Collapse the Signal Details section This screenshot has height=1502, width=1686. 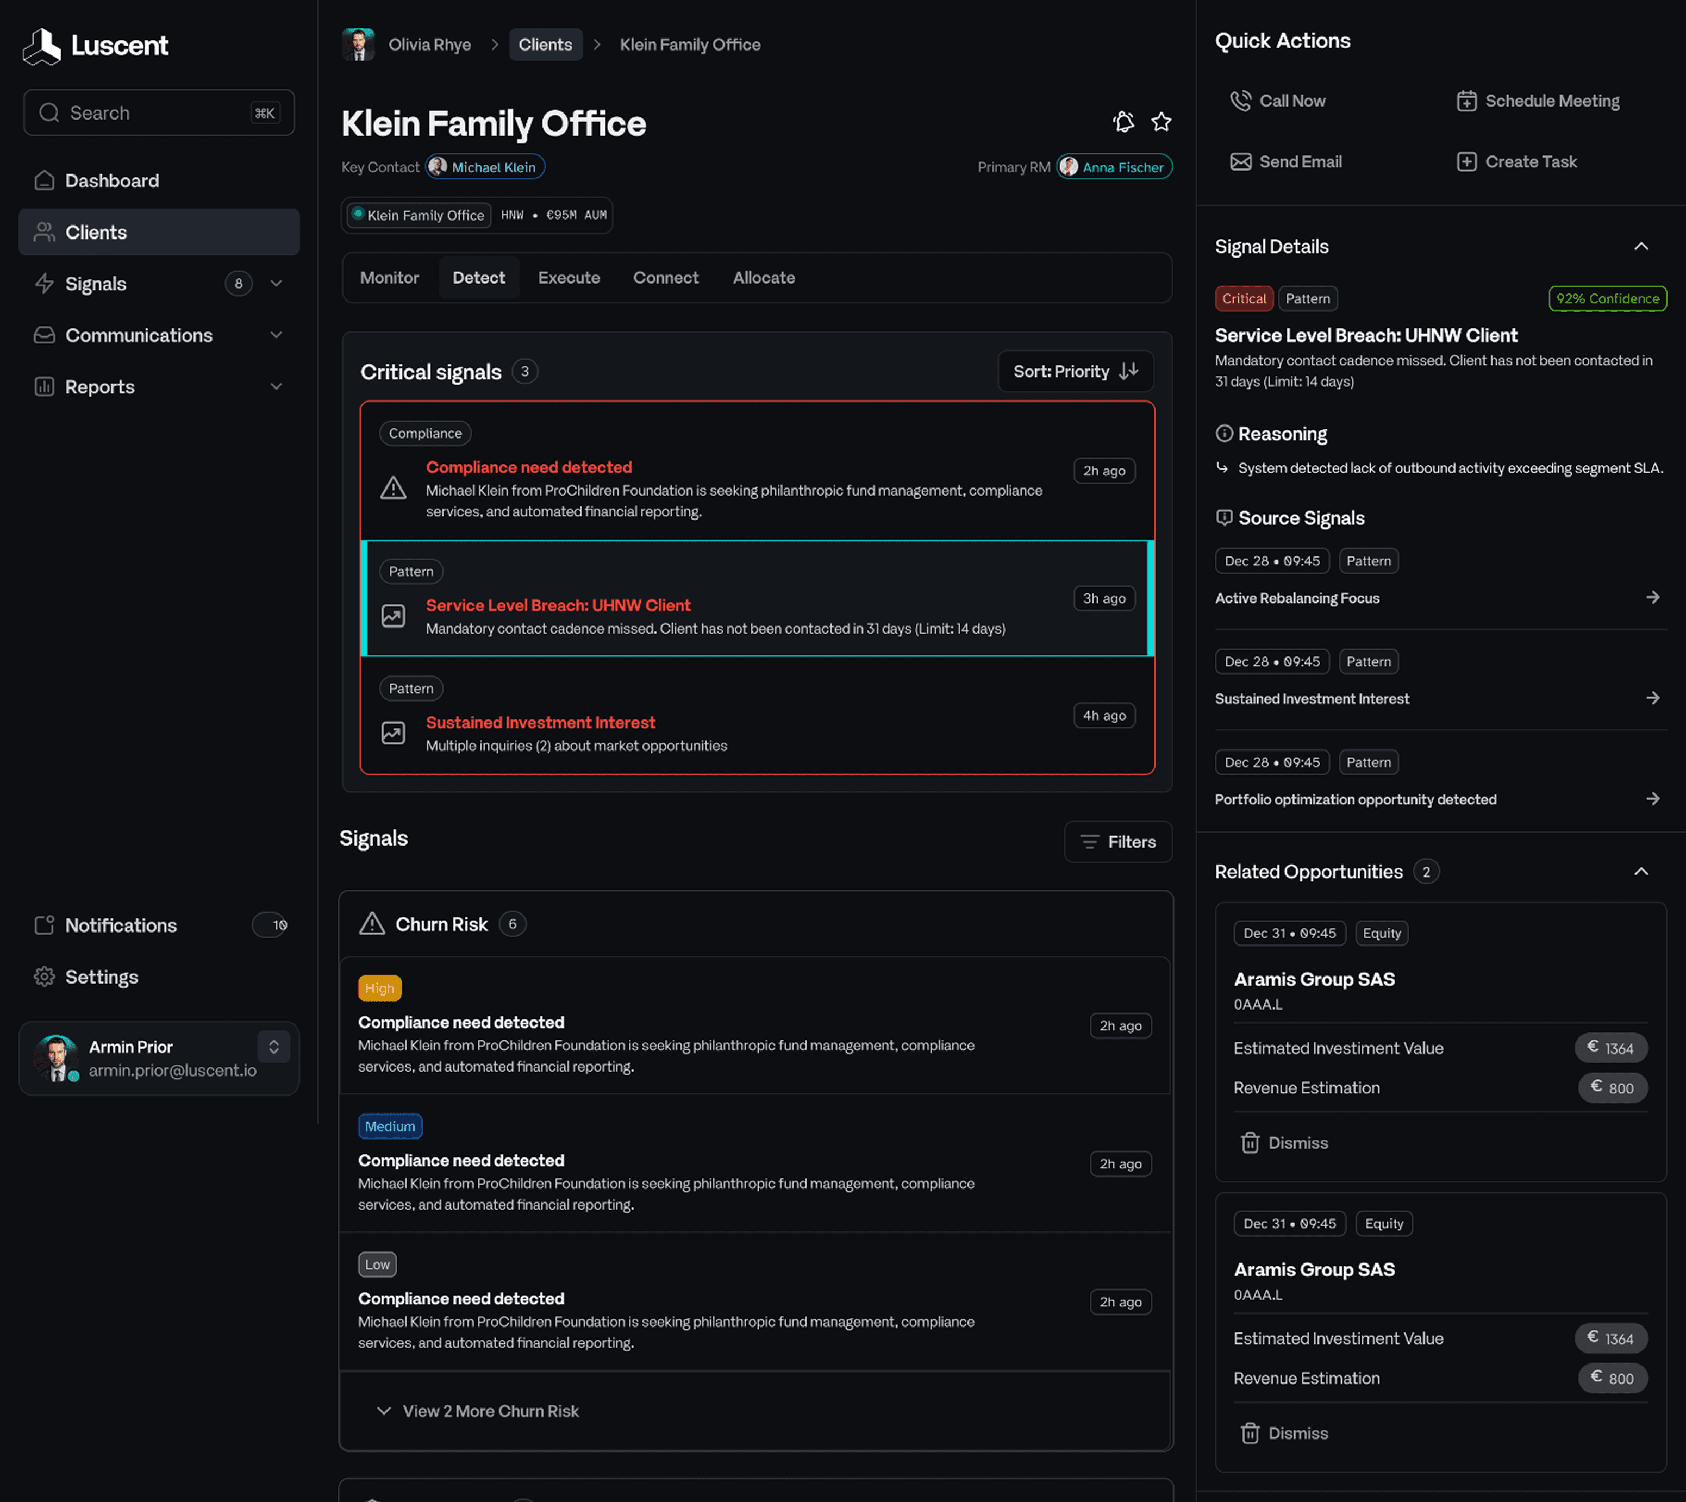tap(1640, 247)
